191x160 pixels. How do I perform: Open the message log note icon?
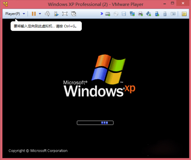click(184, 14)
